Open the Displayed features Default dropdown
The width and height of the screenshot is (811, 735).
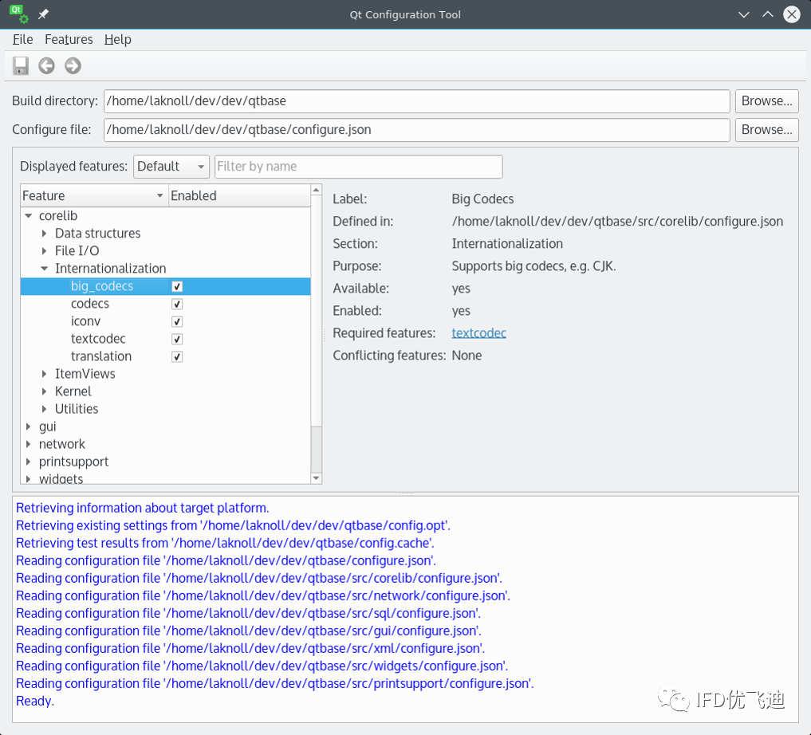(x=171, y=167)
